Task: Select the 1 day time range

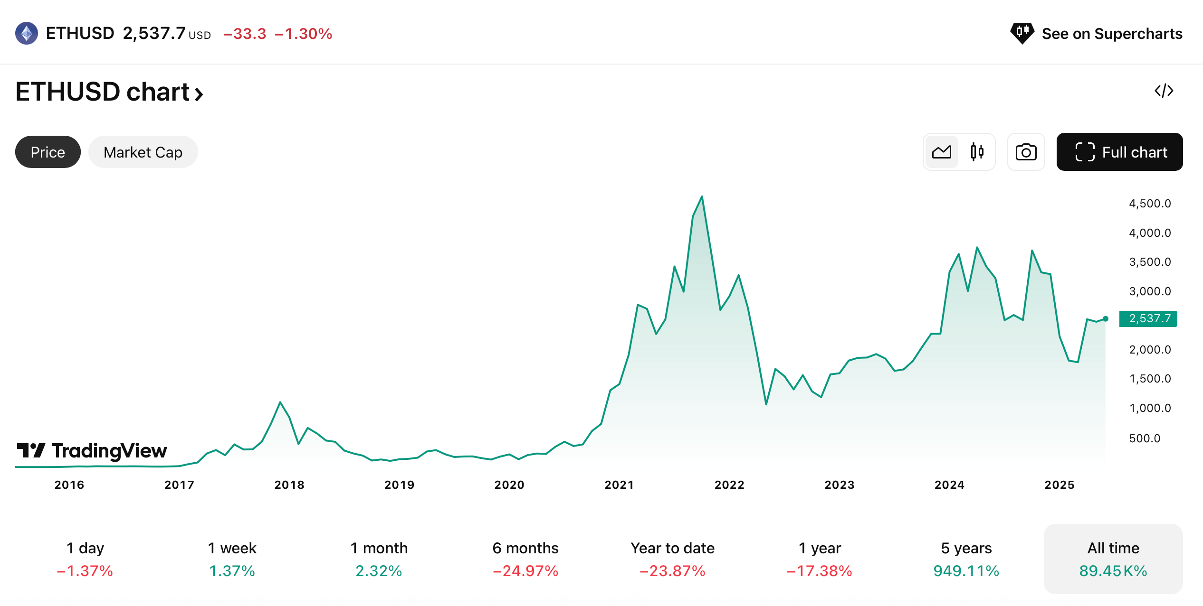Action: point(85,559)
